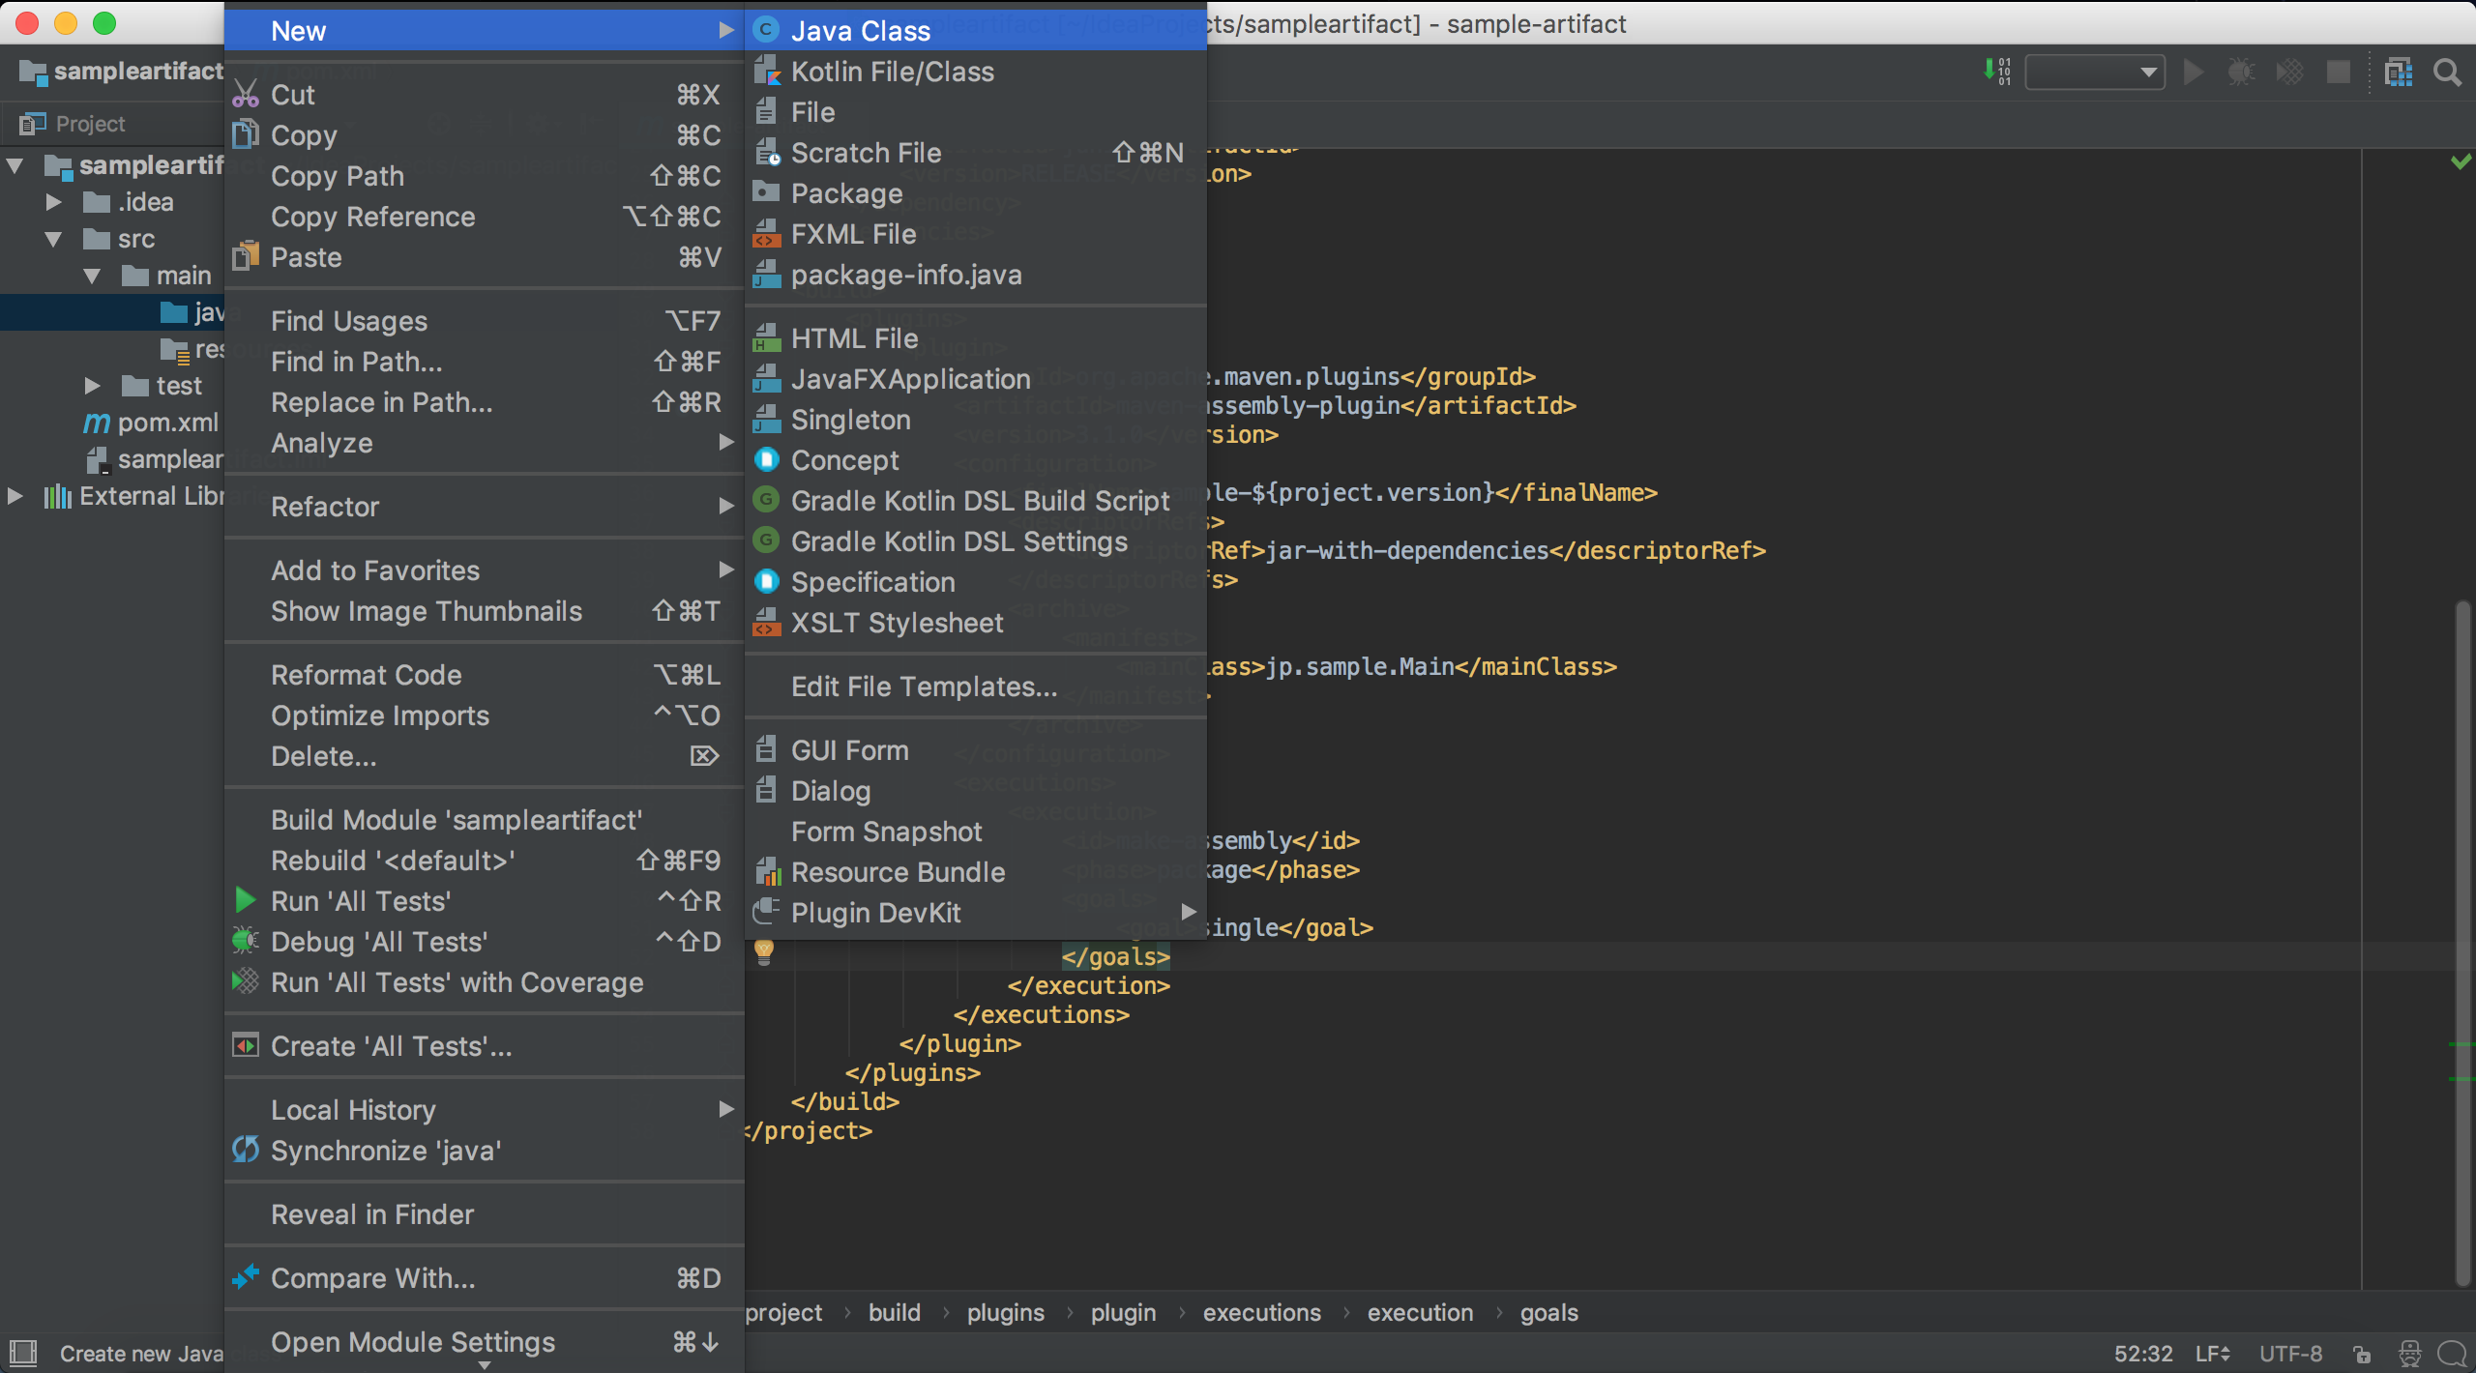Run the application with the play button
The width and height of the screenshot is (2476, 1373).
pos(2194,72)
